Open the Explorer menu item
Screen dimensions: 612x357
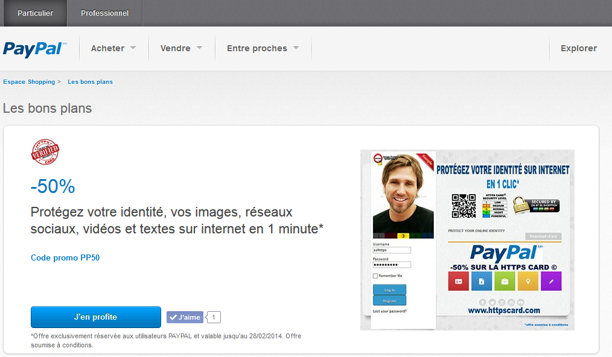(579, 48)
